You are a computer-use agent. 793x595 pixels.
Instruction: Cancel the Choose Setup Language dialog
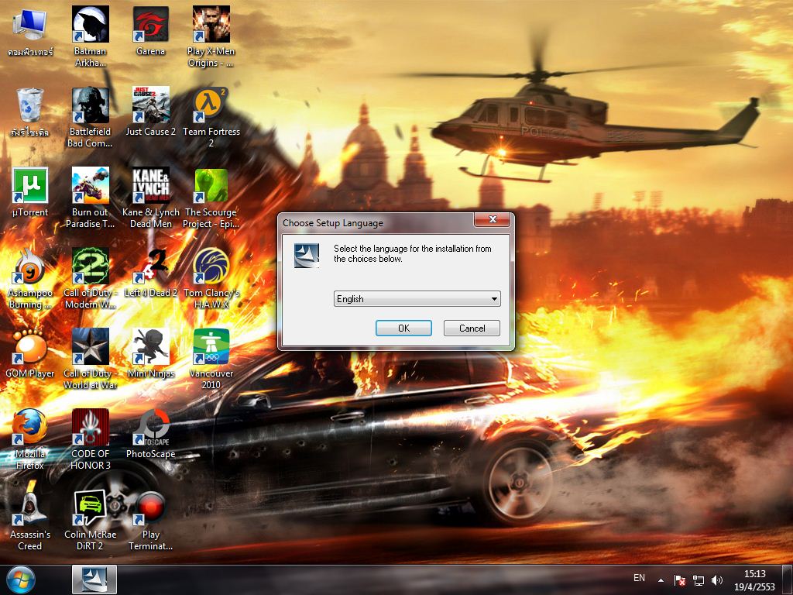tap(472, 328)
